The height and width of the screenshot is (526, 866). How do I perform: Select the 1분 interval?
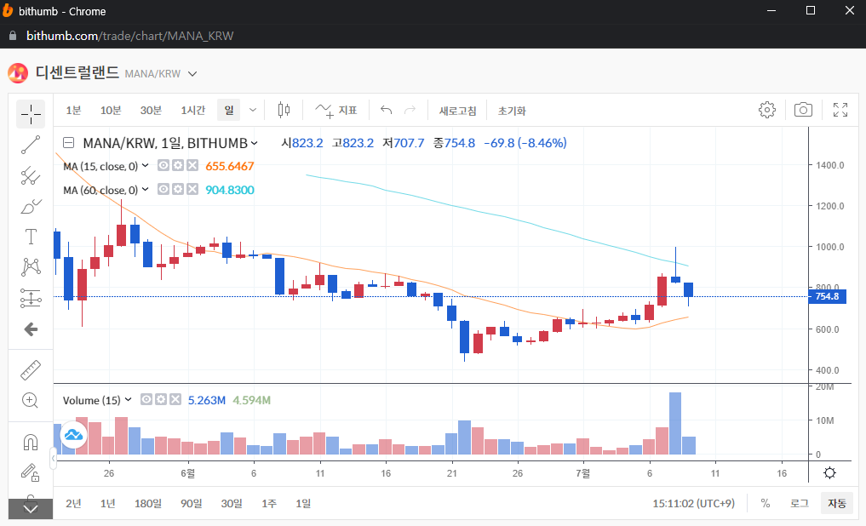point(73,111)
